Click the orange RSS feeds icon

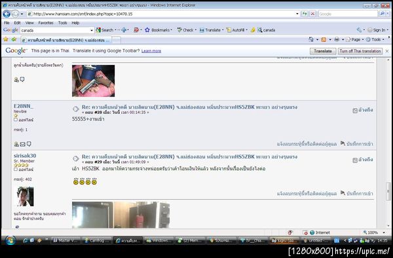coord(324,39)
